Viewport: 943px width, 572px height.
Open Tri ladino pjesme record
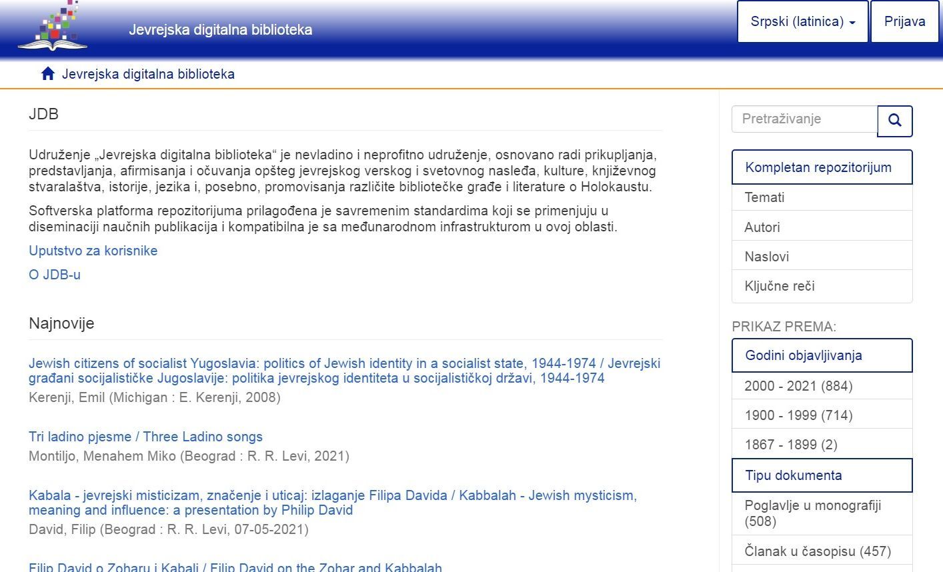(x=145, y=437)
